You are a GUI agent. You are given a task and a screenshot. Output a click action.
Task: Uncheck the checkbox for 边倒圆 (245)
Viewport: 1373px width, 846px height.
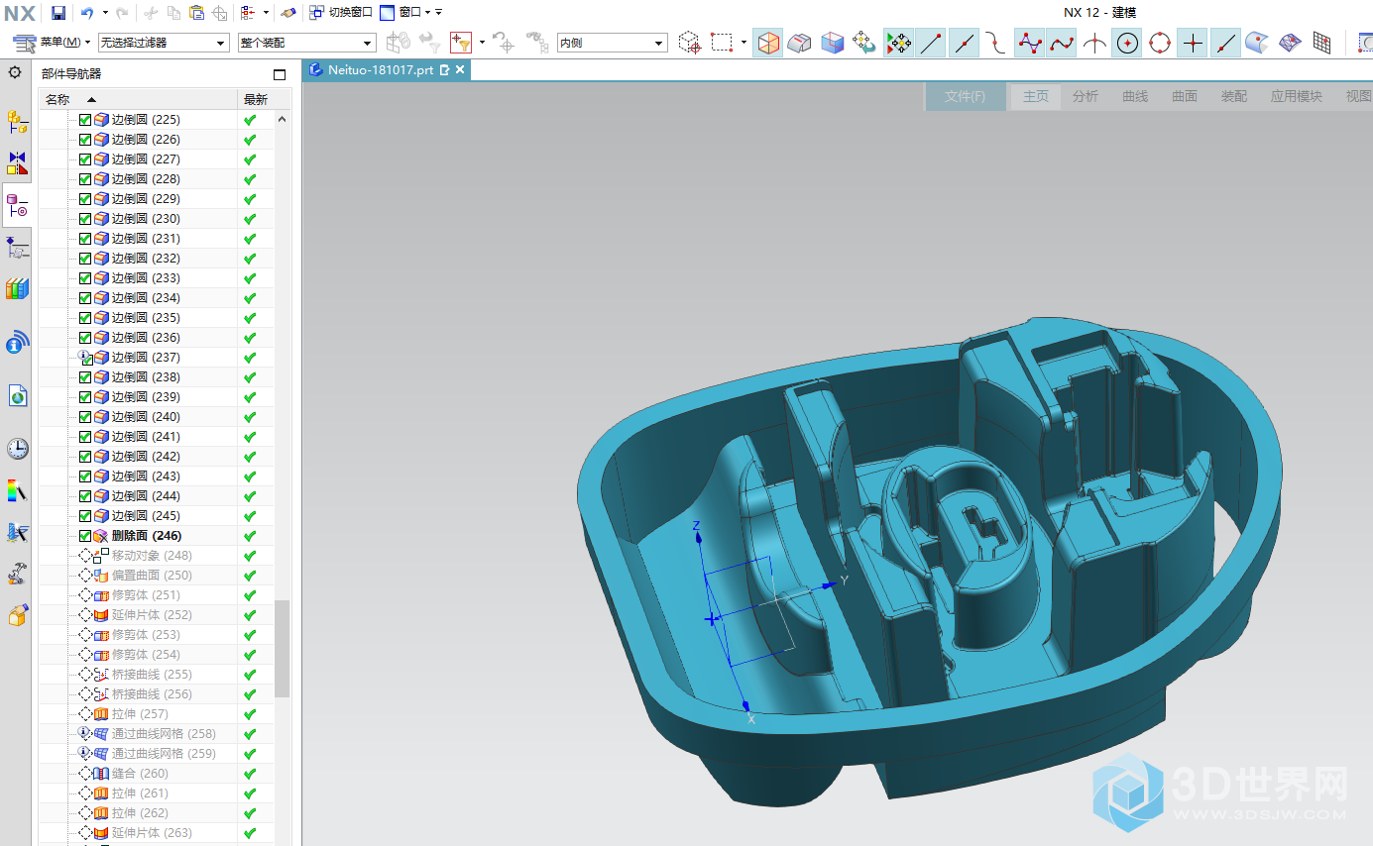tap(85, 516)
